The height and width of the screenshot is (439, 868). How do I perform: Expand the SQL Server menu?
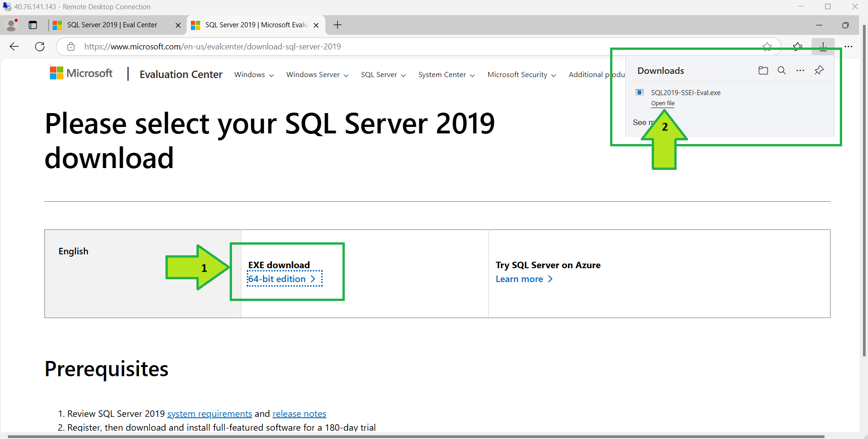tap(383, 75)
